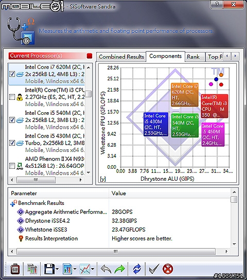Image resolution: width=247 pixels, height=280 pixels.
Task: Click the line graph icon
Action: pyautogui.click(x=85, y=269)
